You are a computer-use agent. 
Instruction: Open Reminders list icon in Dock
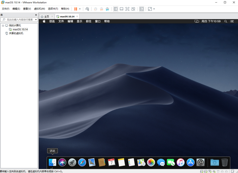[x=131, y=162]
